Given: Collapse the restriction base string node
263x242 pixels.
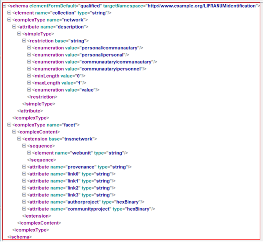Looking at the screenshot, I should (24, 41).
